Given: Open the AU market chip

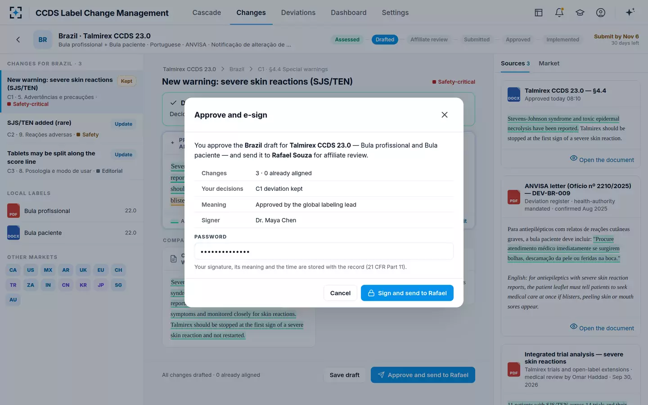Looking at the screenshot, I should point(13,300).
